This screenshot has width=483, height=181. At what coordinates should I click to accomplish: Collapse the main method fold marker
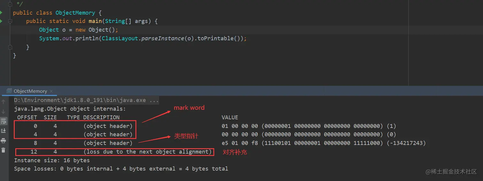point(10,21)
